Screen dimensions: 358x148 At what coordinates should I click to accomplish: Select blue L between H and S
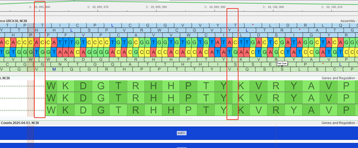pos(71,30)
